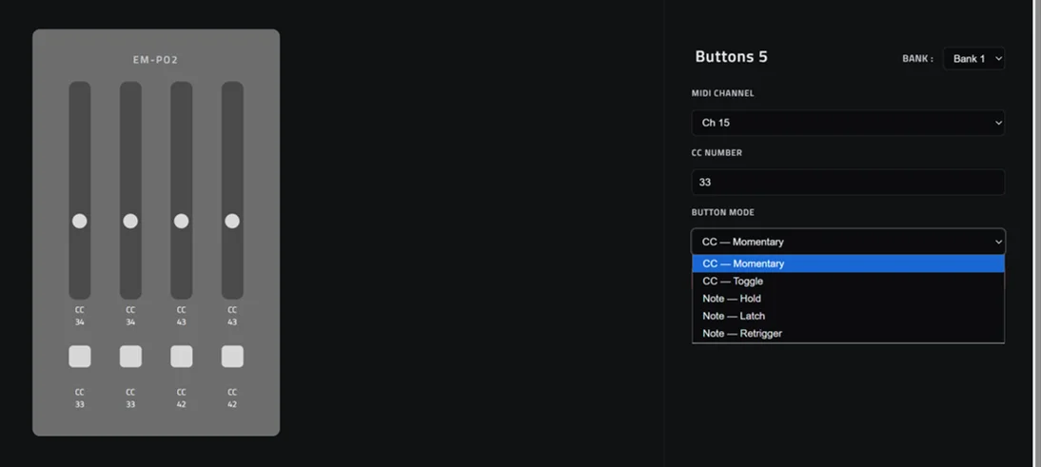The image size is (1041, 467).
Task: Select Note — Hold button mode
Action: (848, 299)
